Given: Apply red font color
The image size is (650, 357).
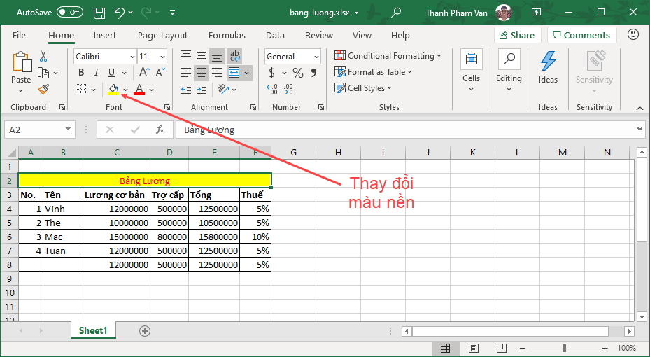Looking at the screenshot, I should point(139,90).
